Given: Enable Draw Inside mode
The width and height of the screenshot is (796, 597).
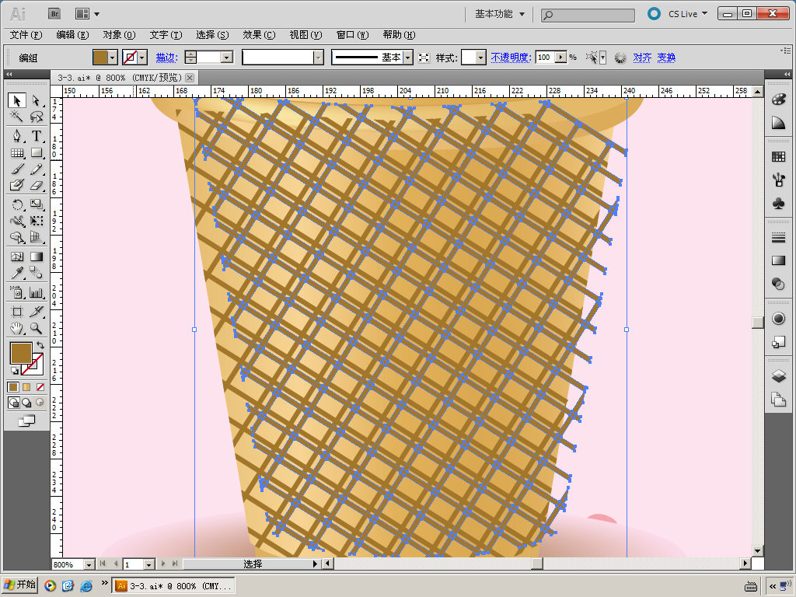Looking at the screenshot, I should [40, 403].
